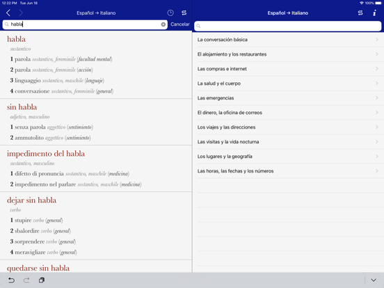
Task: Open La conversación básica category
Action: coord(288,40)
